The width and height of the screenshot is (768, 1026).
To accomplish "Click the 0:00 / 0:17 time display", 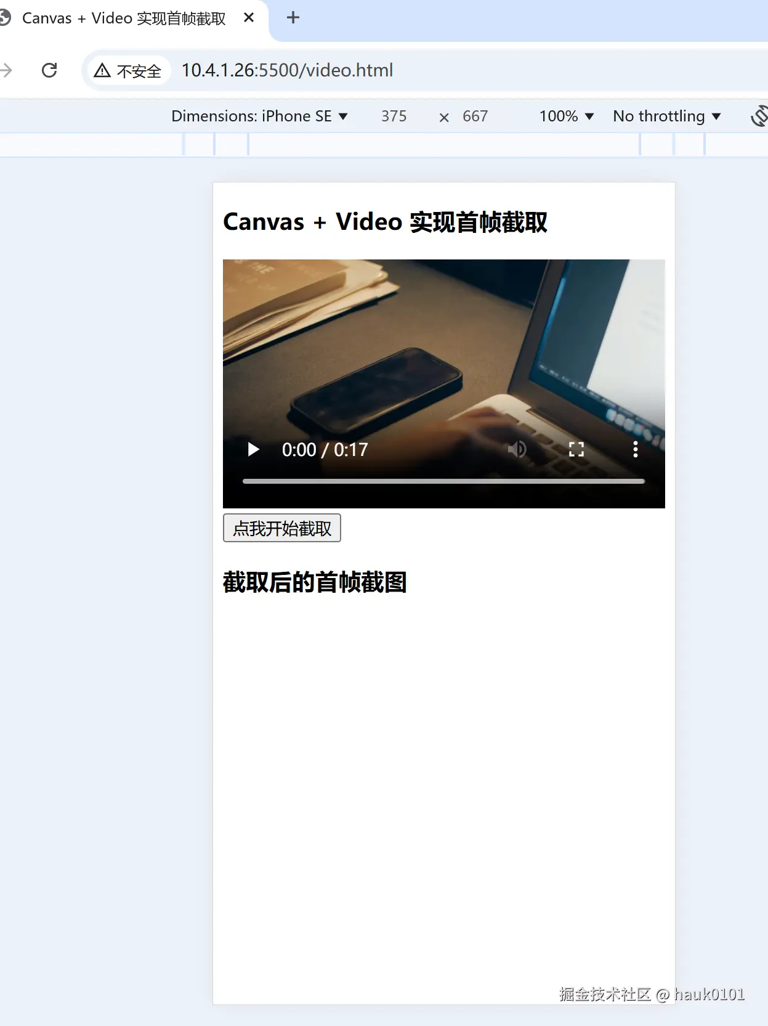I will [325, 450].
